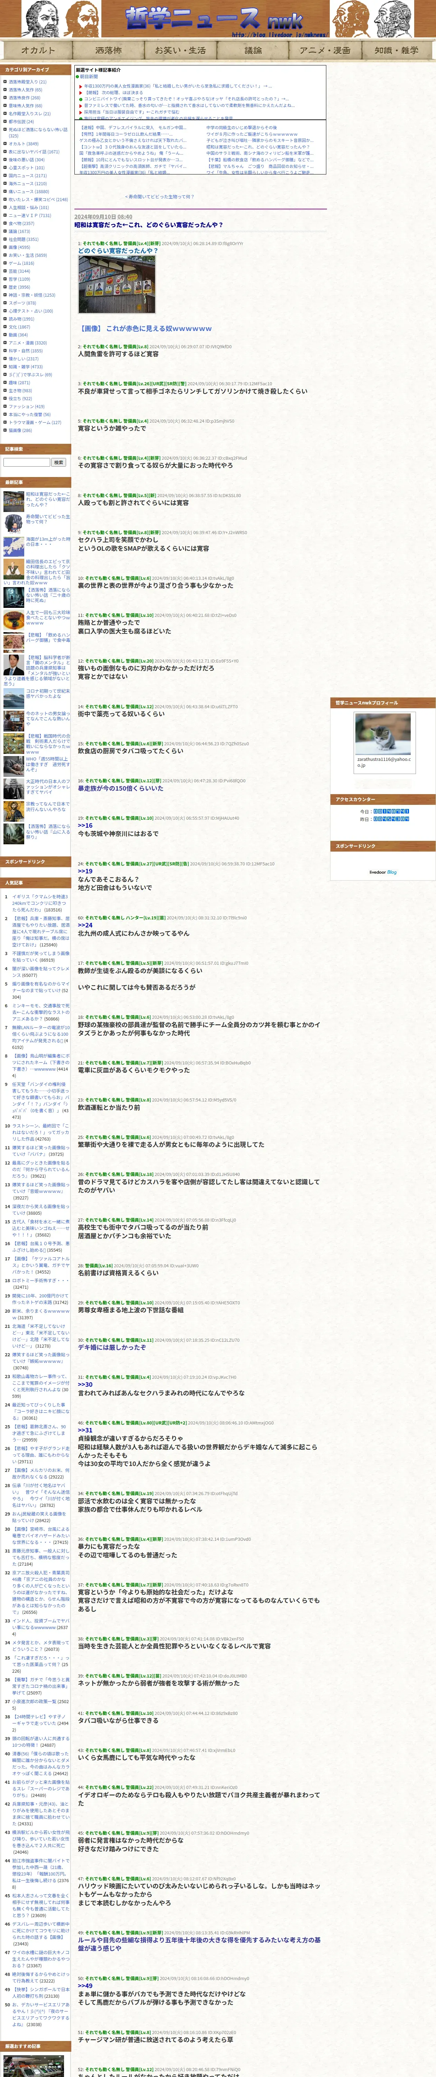
Task: Open the ゲーム (1816) category
Action: point(22,263)
